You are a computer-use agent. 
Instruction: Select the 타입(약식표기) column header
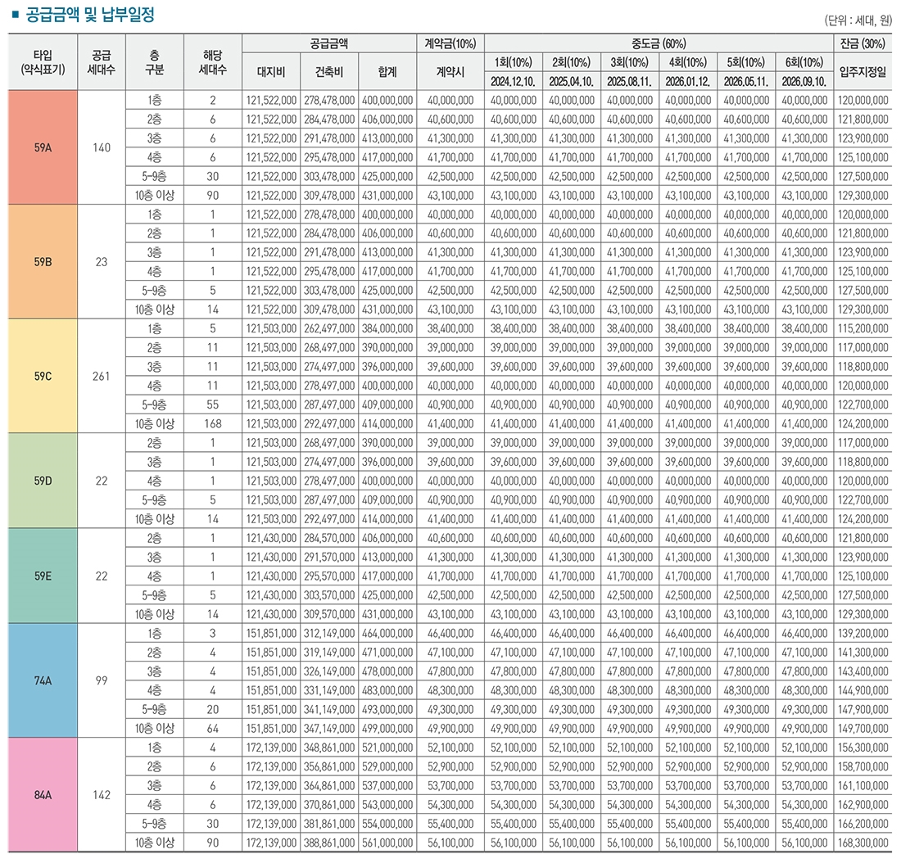43,62
